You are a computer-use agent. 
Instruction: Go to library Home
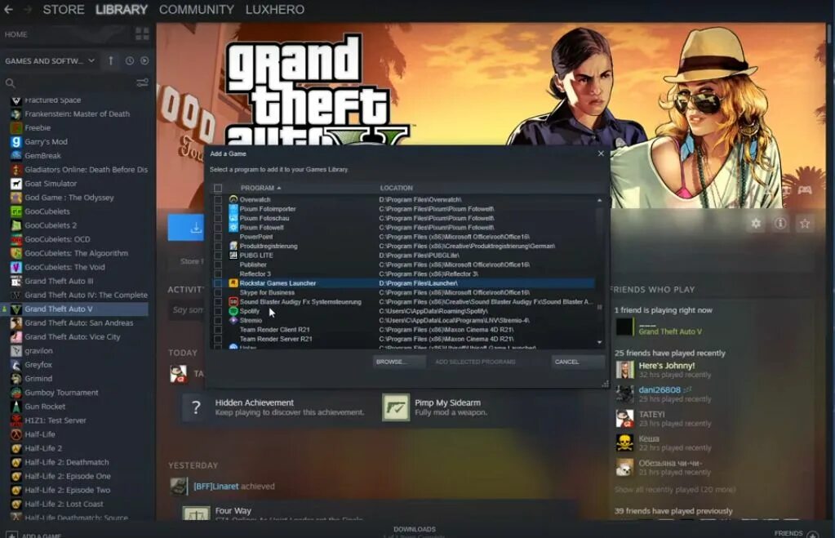(x=16, y=34)
